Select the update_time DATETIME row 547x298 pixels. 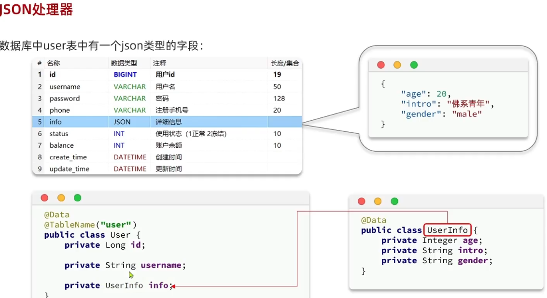167,169
